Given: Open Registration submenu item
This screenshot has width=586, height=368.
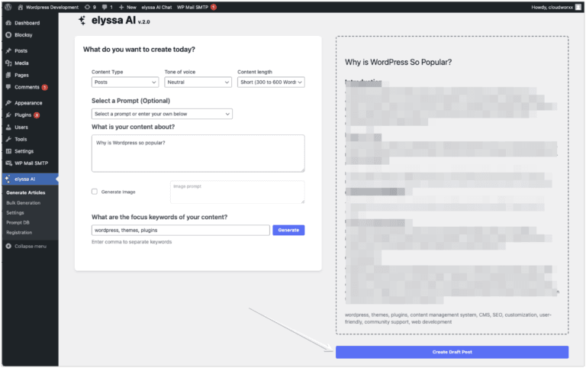Looking at the screenshot, I should [x=19, y=232].
